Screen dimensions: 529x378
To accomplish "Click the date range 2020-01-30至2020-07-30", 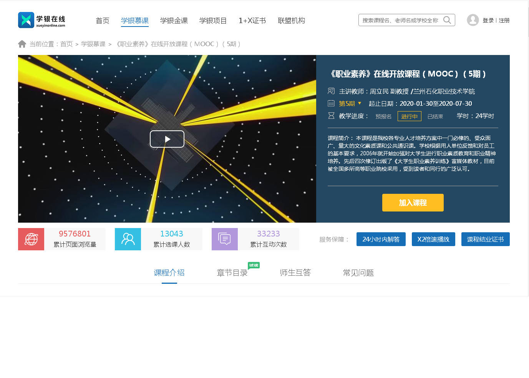I will [x=436, y=103].
